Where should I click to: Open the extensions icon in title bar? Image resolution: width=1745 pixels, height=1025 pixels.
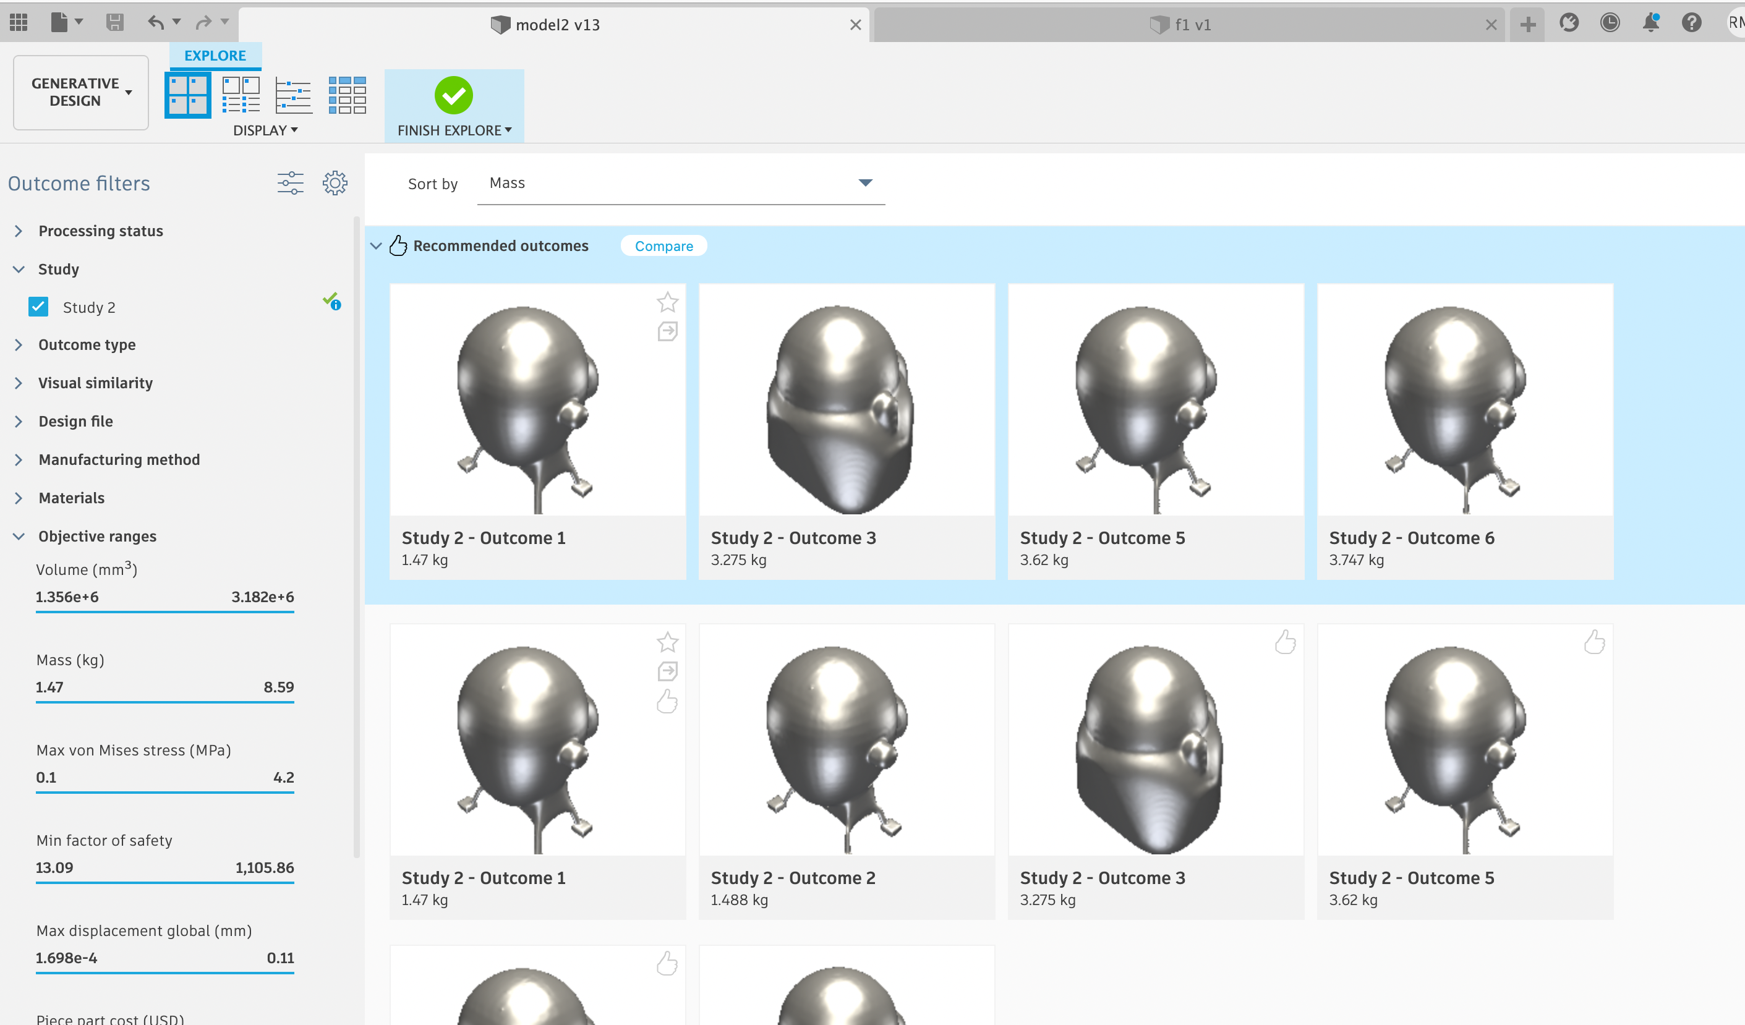click(1568, 23)
